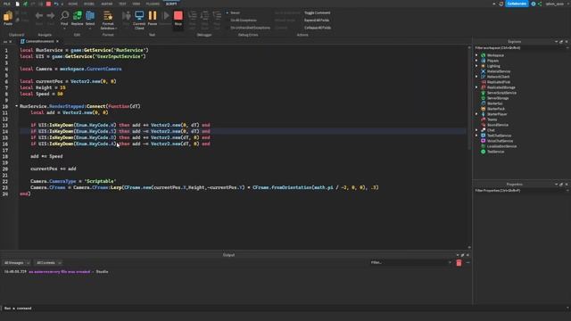Expand the Chat tree node
The image size is (571, 321).
pos(476,130)
